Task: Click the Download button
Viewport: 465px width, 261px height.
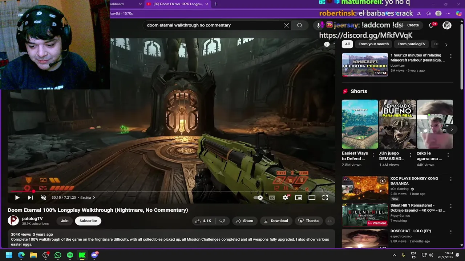Action: (276, 221)
